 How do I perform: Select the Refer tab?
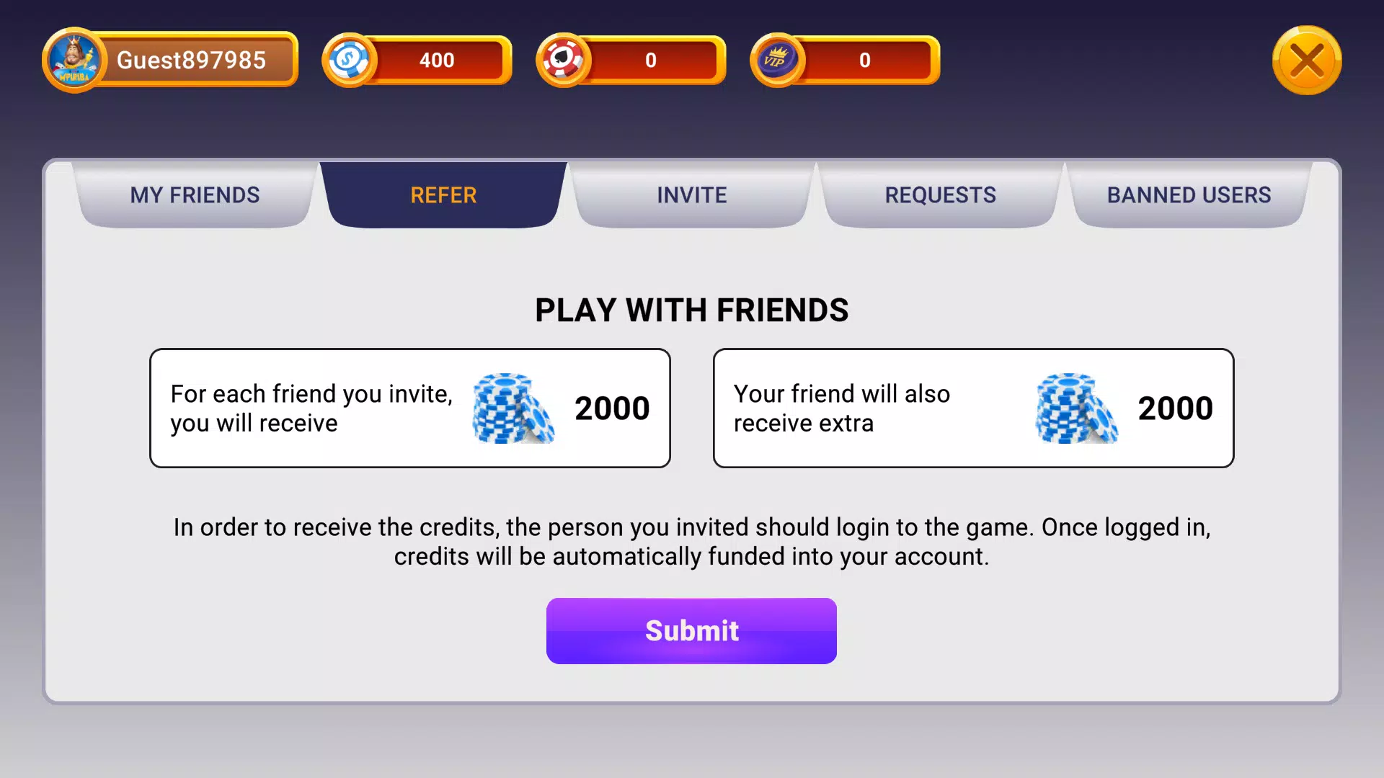(x=443, y=195)
